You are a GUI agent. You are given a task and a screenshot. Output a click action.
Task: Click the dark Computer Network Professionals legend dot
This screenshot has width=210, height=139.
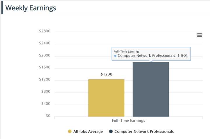click(111, 131)
